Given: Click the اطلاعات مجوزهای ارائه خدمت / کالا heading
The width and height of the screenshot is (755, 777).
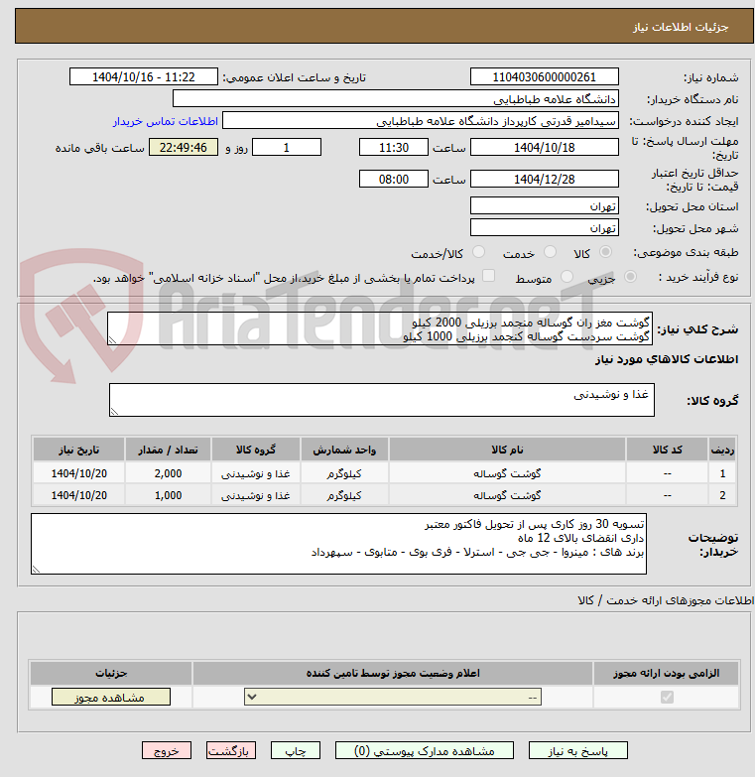Looking at the screenshot, I should (666, 600).
